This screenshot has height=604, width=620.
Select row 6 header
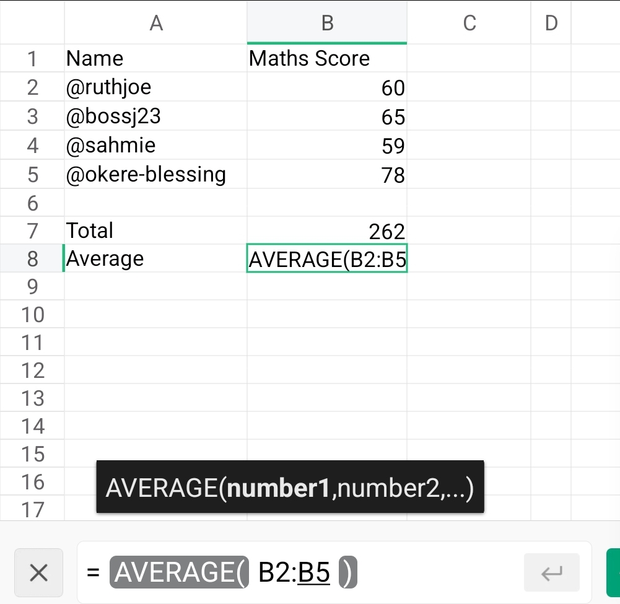coord(32,203)
